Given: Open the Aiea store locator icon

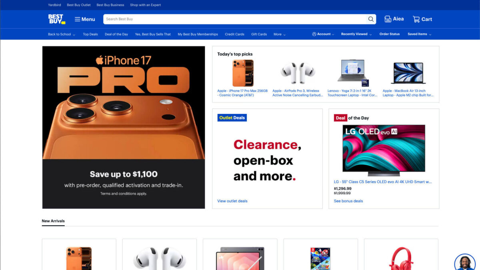Looking at the screenshot, I should [x=388, y=19].
